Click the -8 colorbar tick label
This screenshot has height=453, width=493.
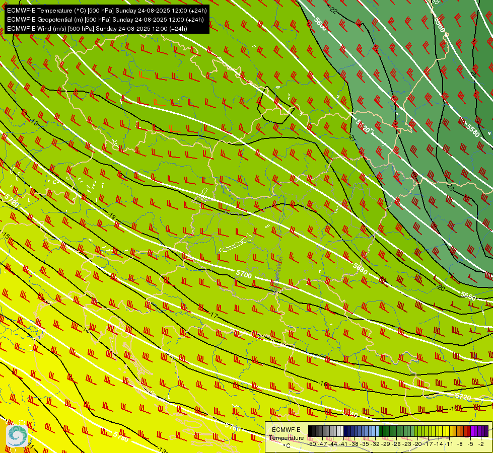pos(460,444)
